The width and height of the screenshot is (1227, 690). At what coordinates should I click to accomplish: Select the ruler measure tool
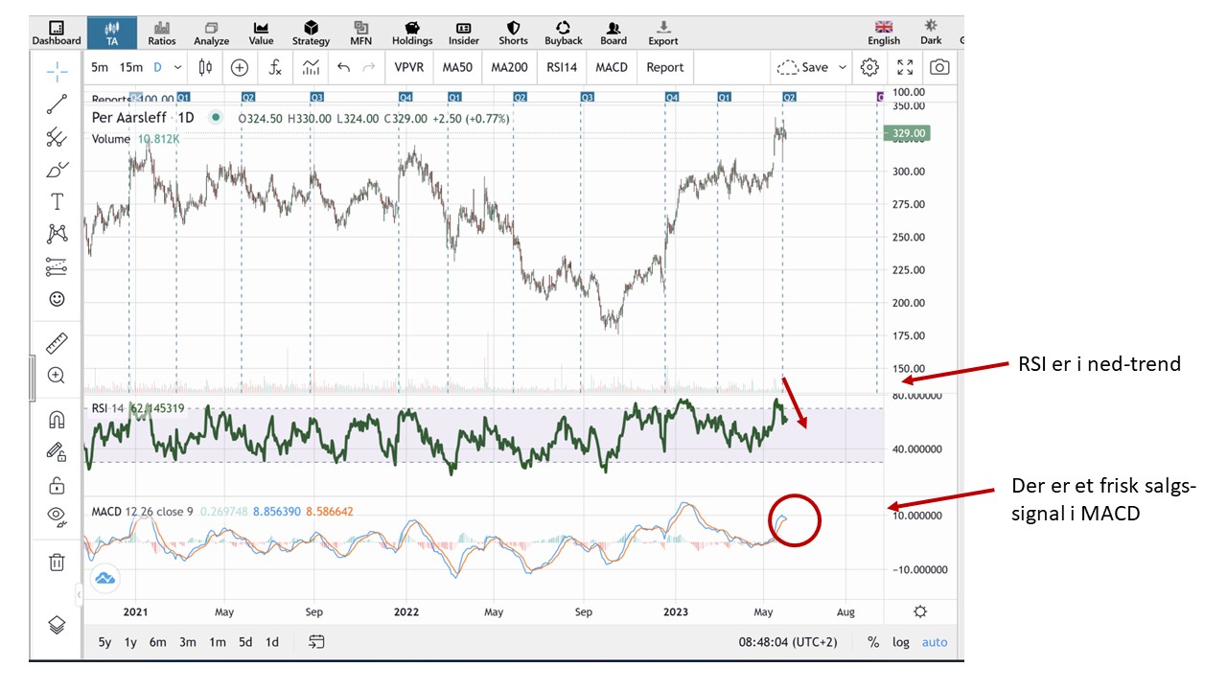pos(57,343)
